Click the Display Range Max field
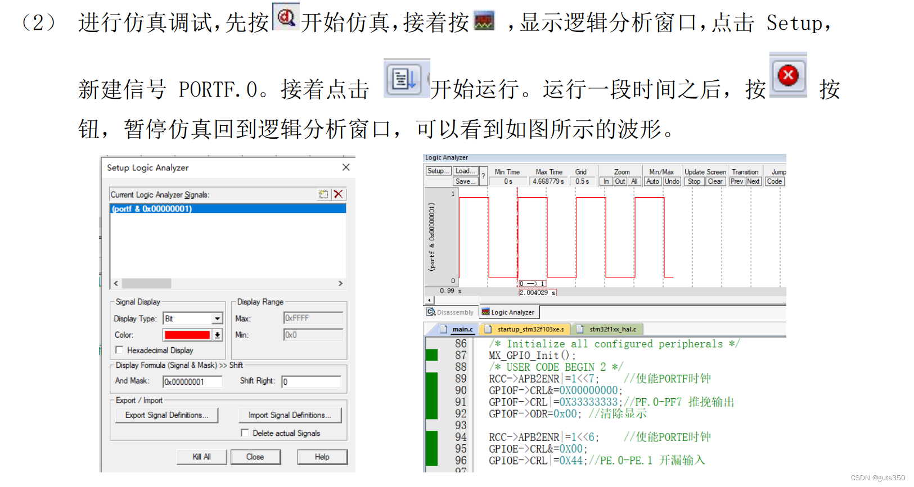 [313, 318]
